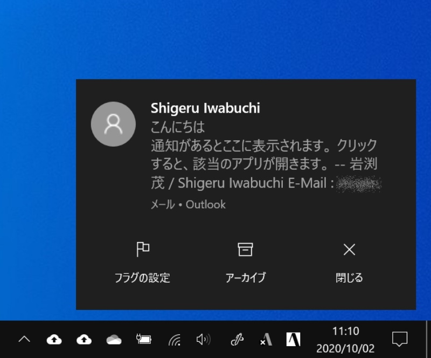Click the メール • Outlook source label

[x=188, y=205]
